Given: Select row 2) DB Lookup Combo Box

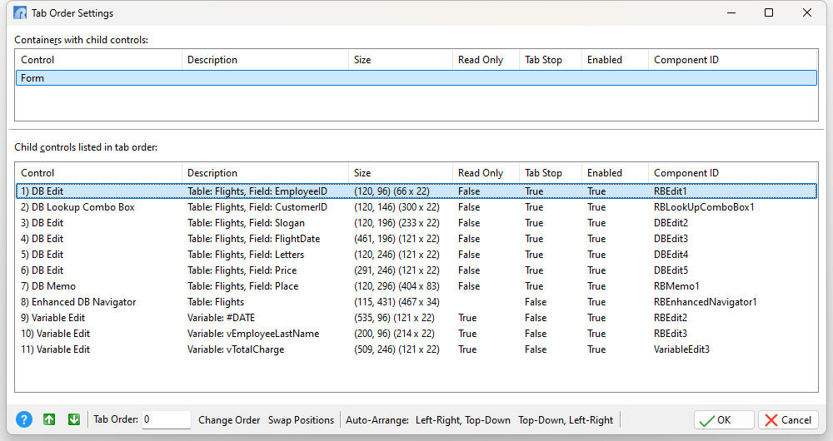Looking at the screenshot, I should pos(416,207).
